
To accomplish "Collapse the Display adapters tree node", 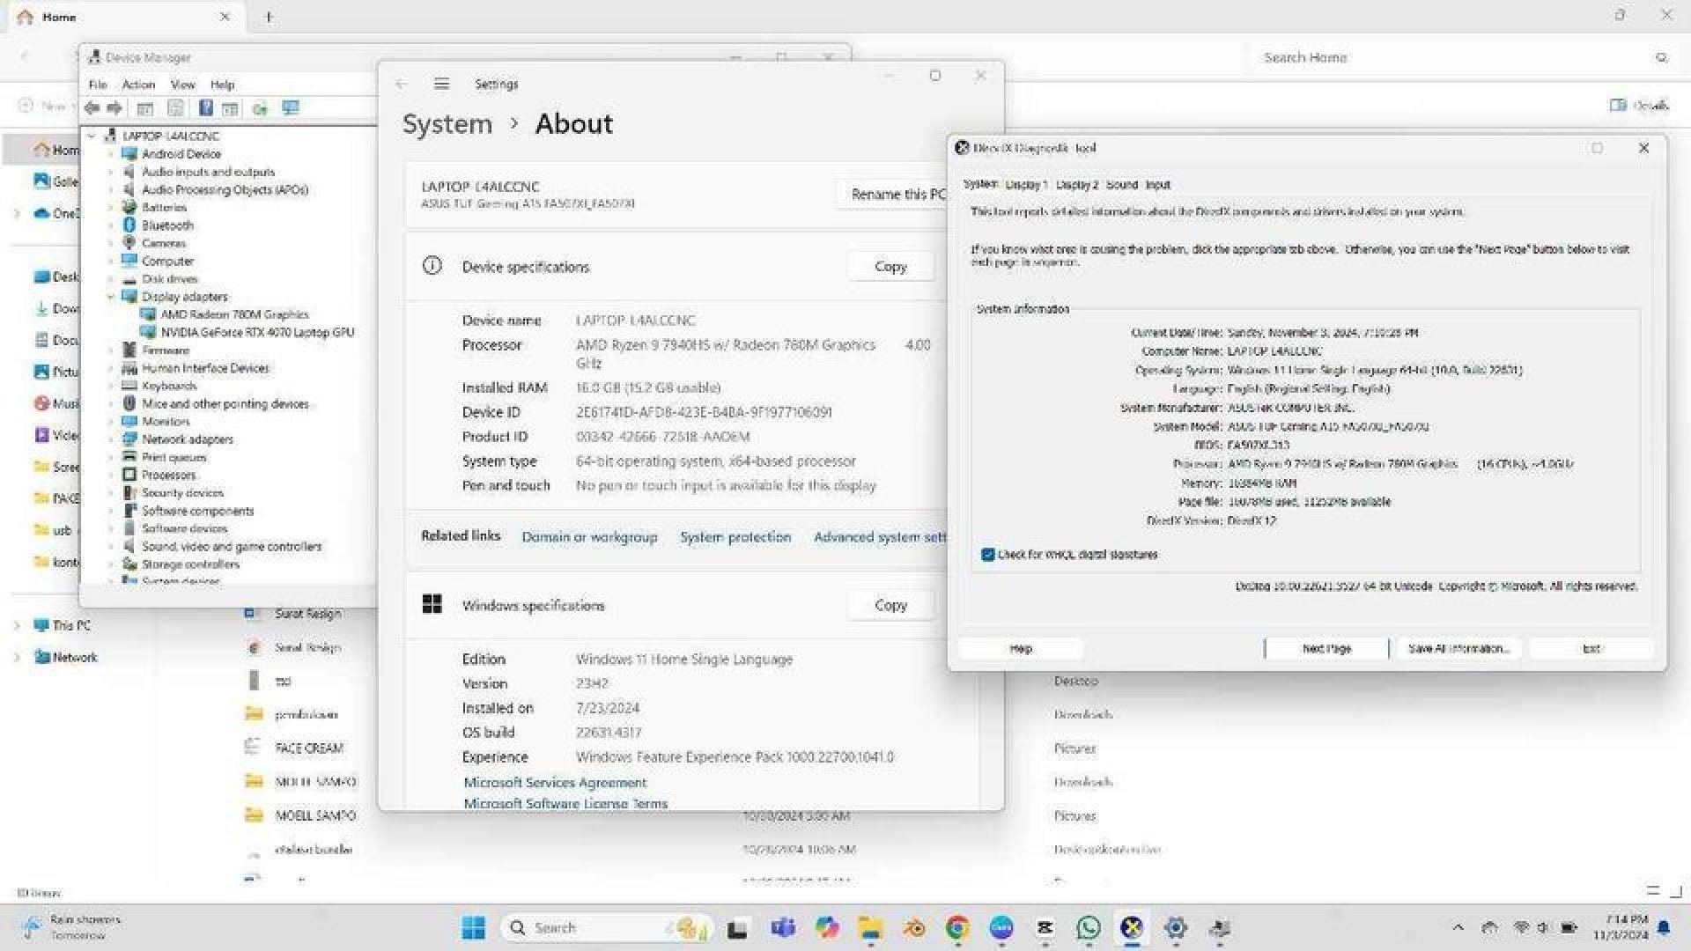I will coord(111,297).
